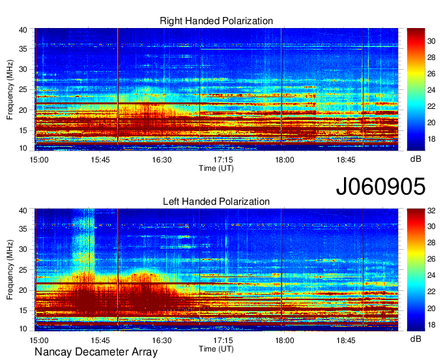Select the 15 MHz tick on Left Handed plot
This screenshot has height=360, width=443.
[x=23, y=311]
